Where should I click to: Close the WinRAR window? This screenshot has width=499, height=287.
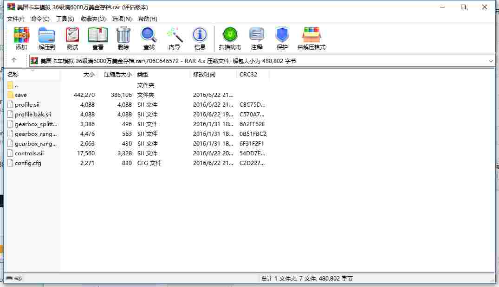484,7
